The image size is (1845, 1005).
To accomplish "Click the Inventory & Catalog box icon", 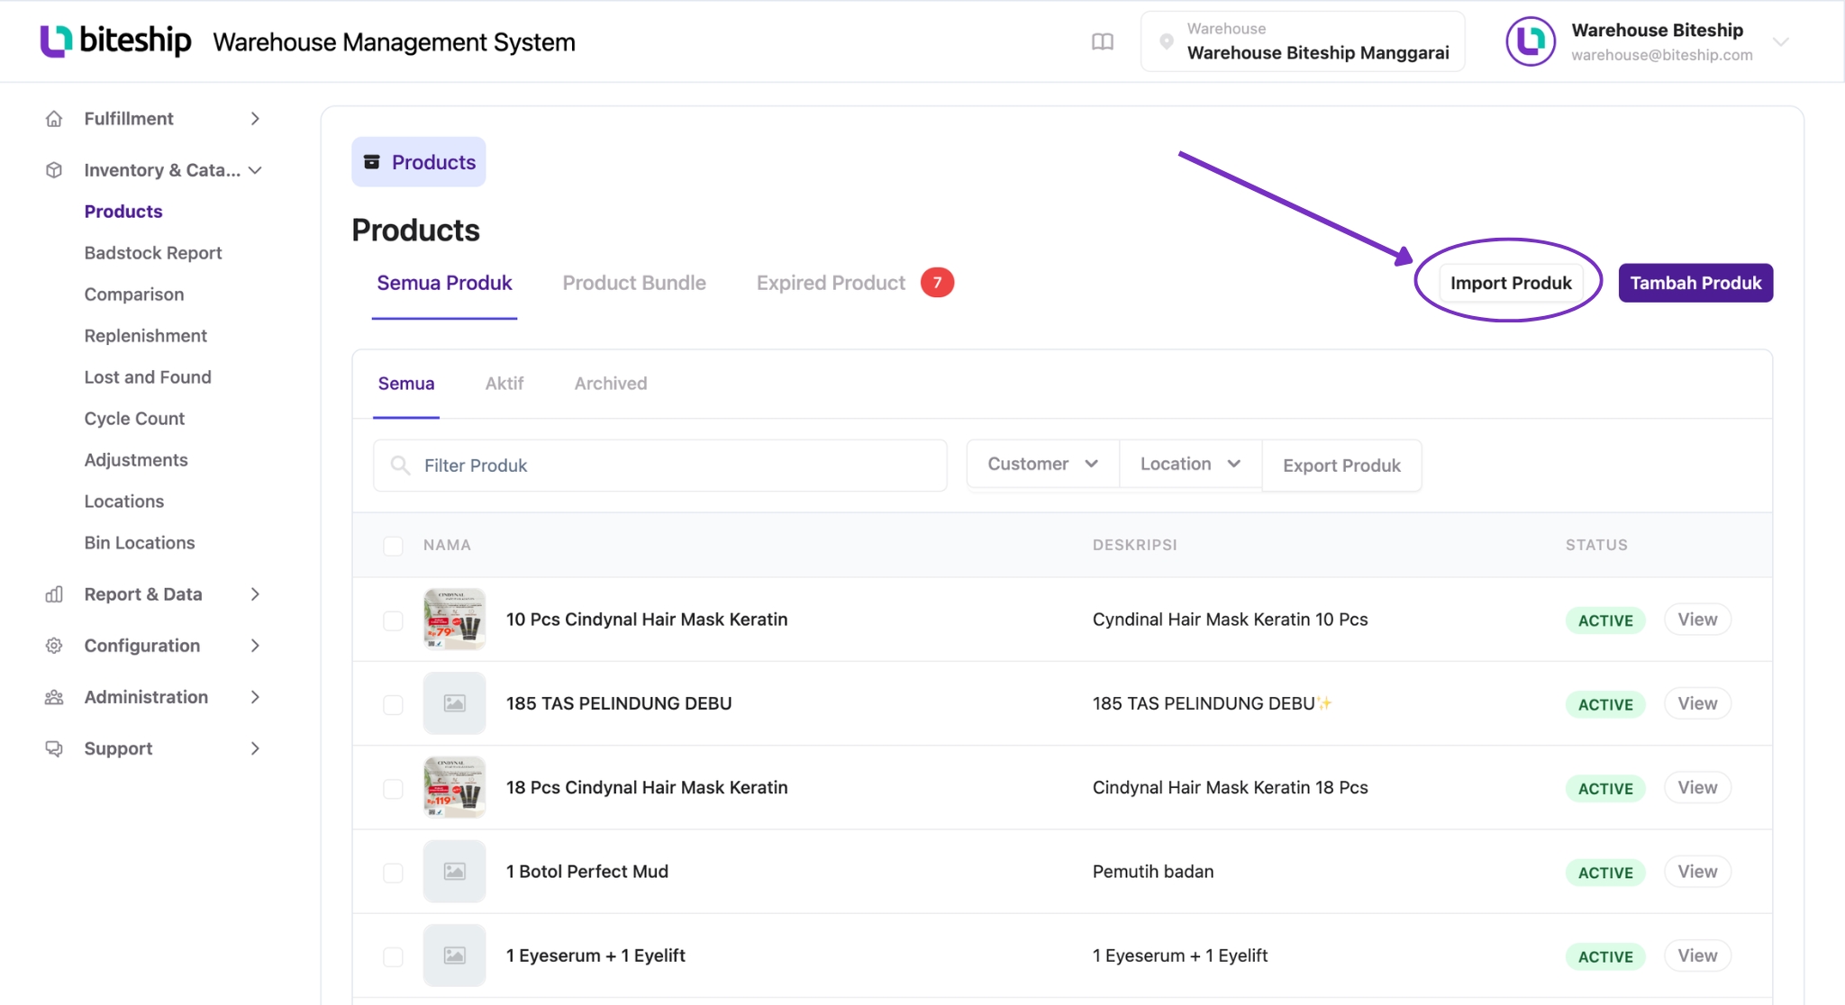I will click(54, 170).
